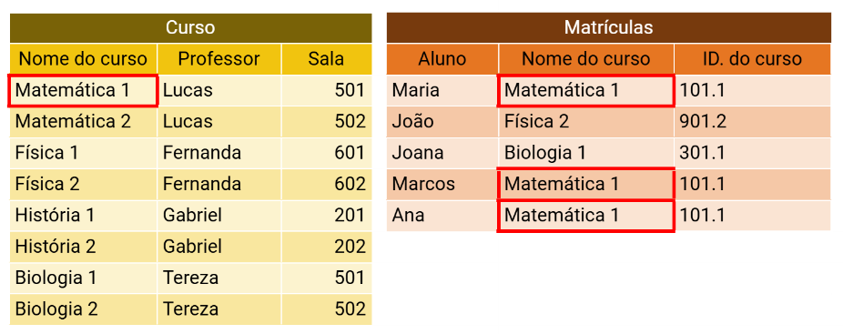Image resolution: width=843 pixels, height=334 pixels.
Task: Select Matemática 1 cell in Maria's row
Action: tap(586, 90)
